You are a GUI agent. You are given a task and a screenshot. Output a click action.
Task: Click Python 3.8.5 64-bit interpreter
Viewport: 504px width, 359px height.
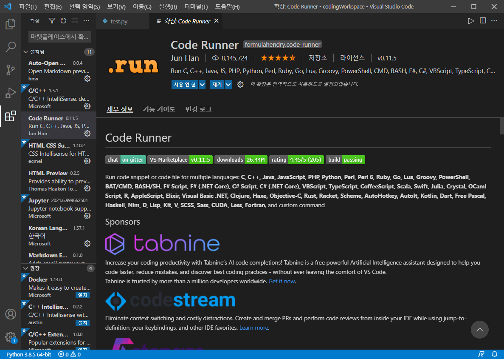28,354
